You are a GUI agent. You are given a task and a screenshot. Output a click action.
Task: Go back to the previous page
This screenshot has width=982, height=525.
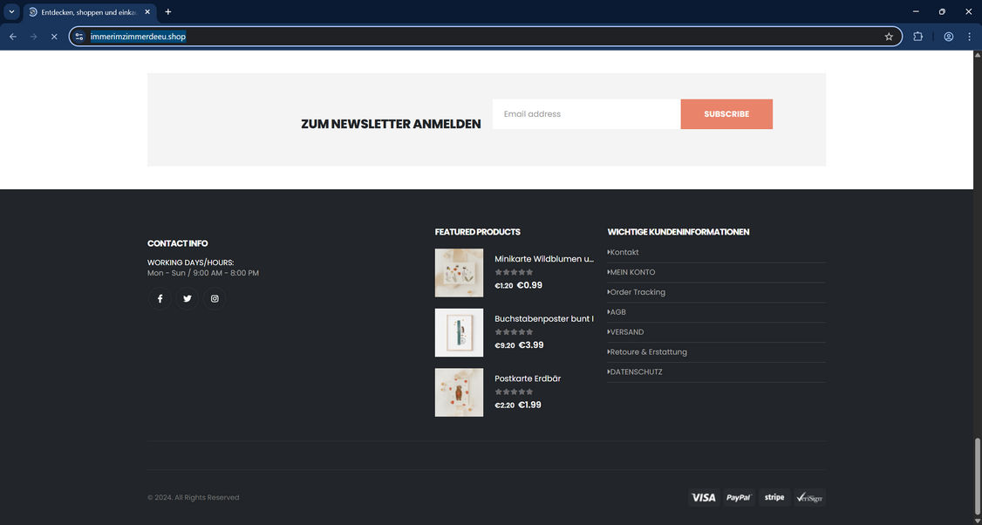click(x=12, y=37)
